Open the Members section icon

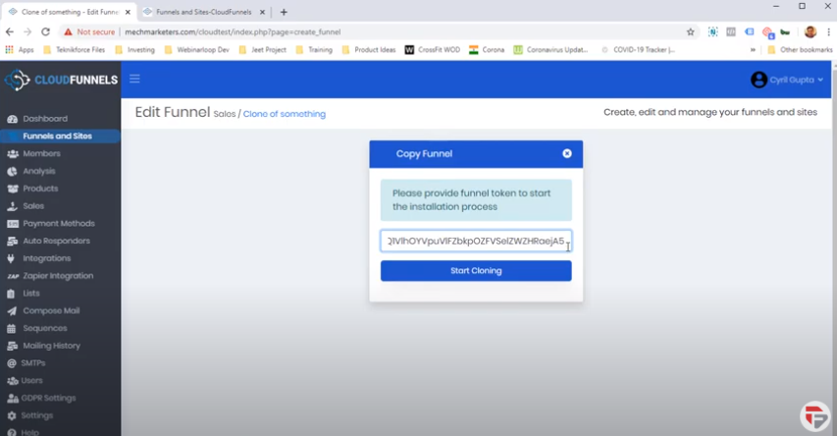(x=12, y=154)
